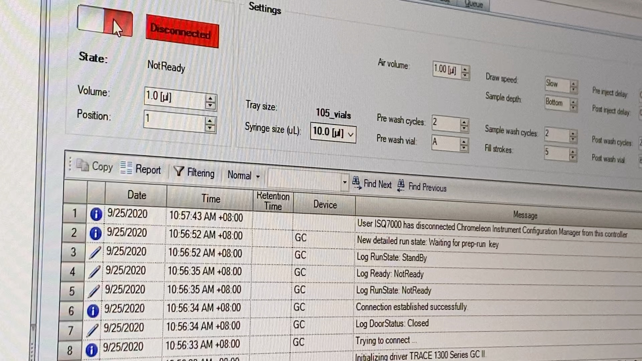Select row header number 5
This screenshot has width=642, height=361.
point(72,291)
